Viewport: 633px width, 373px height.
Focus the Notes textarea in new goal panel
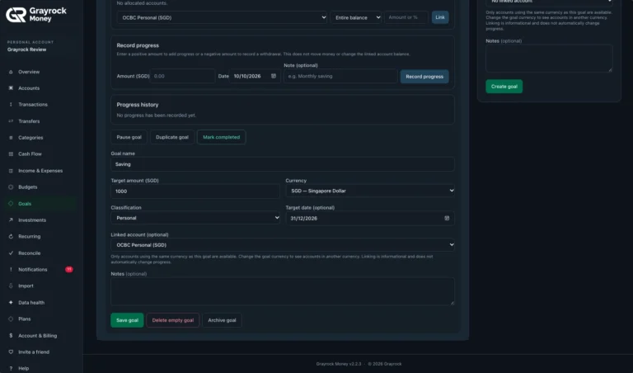[549, 59]
